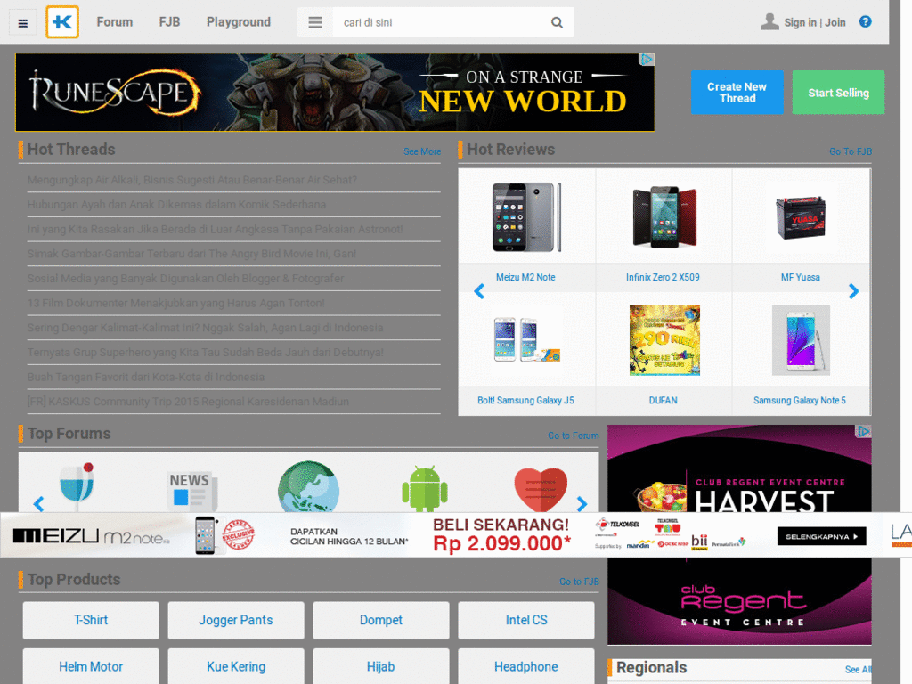Viewport: 912px width, 684px height.
Task: Open Bolt! Samsung Galaxy J5 thumbnail
Action: pyautogui.click(x=526, y=340)
